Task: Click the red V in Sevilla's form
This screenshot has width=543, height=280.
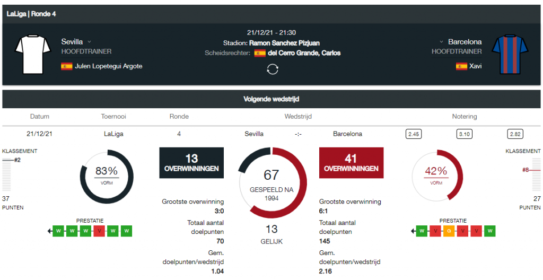Action: pos(99,231)
